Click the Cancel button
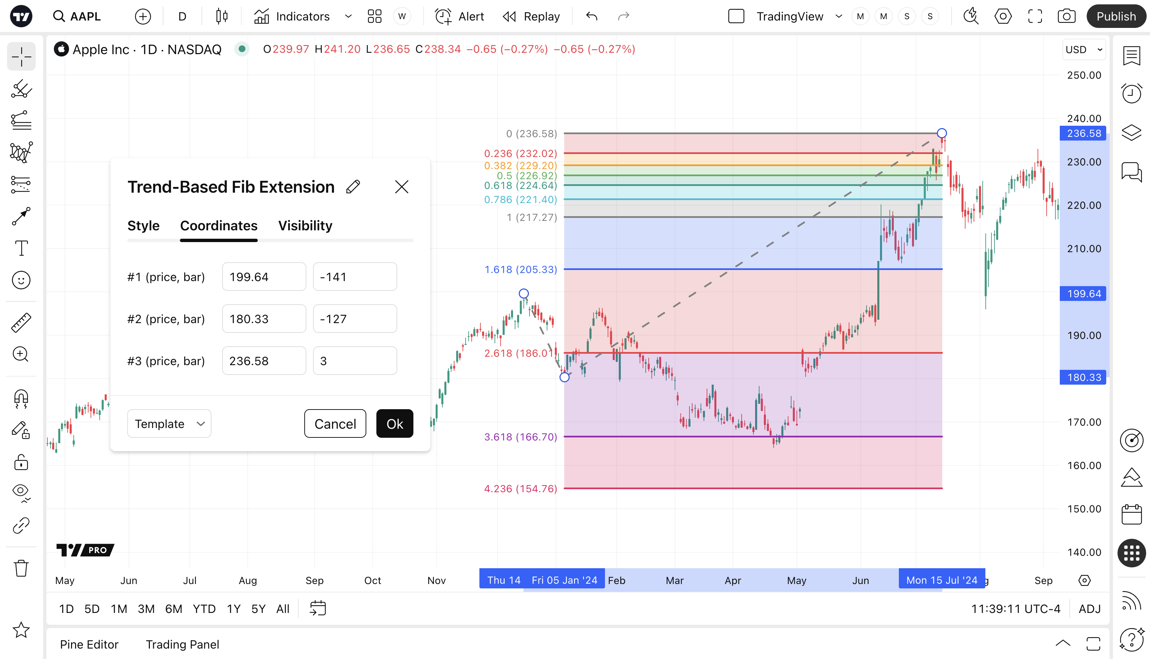 [335, 424]
